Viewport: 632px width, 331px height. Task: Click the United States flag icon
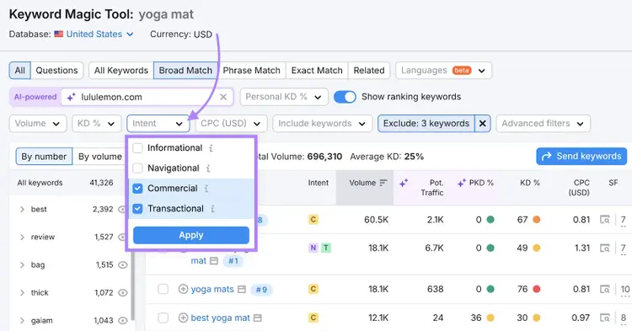coord(58,35)
